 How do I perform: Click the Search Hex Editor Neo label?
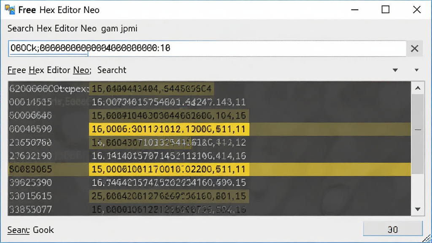[x=52, y=28]
